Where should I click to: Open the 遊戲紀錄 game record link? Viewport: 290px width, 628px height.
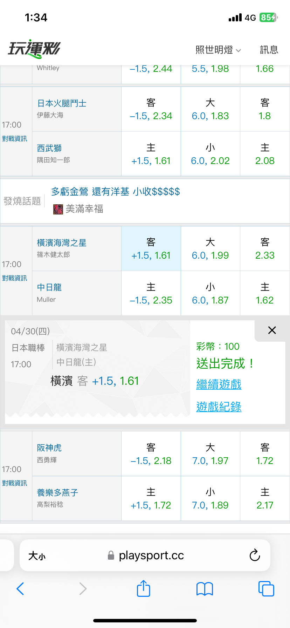[219, 407]
